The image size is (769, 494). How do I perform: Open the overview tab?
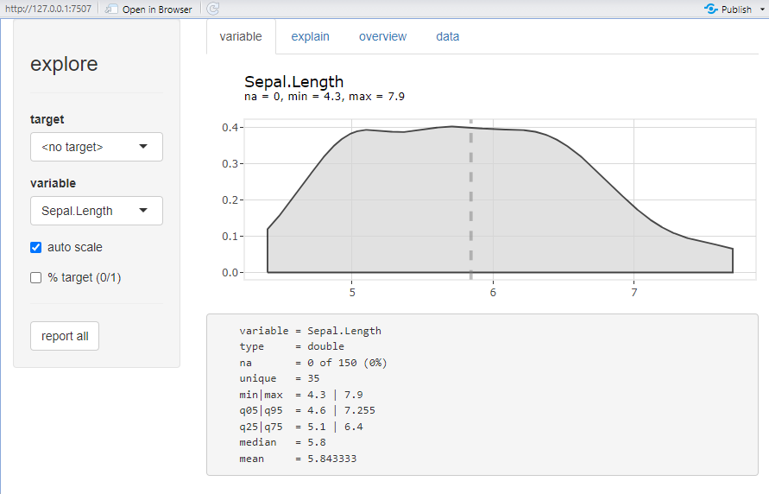[x=382, y=37]
